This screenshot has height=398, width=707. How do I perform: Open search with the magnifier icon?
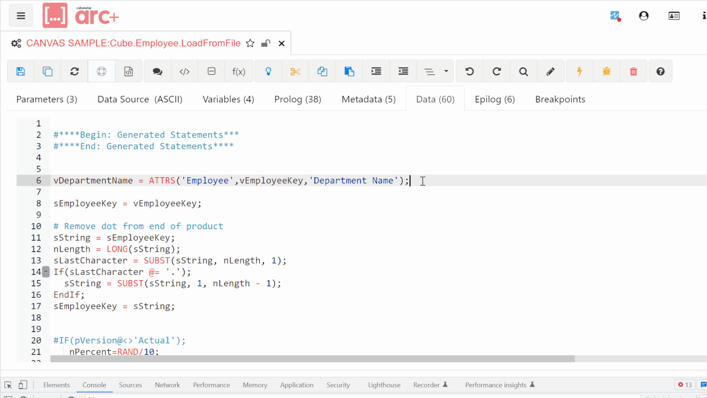point(523,71)
